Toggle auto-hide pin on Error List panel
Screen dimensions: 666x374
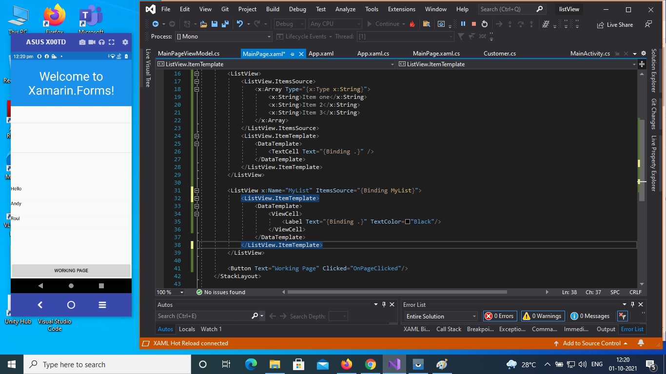coord(633,304)
